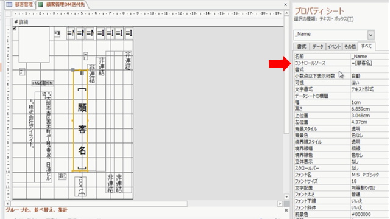This screenshot has height=219, width=390.
Task: Click the green report icon on 顧客管理DM送付先 tab
Action: point(40,5)
